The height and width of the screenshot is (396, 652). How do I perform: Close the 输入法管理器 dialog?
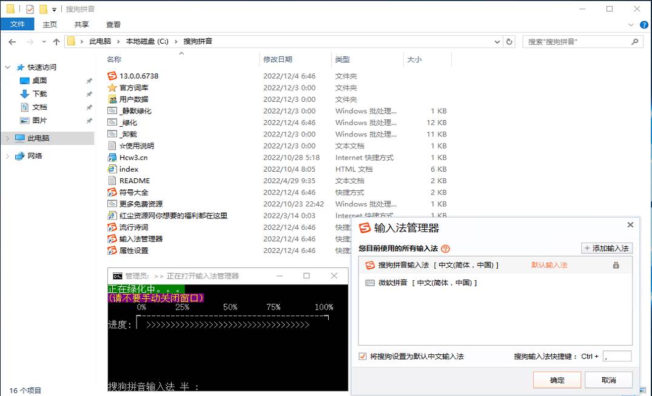coord(630,224)
